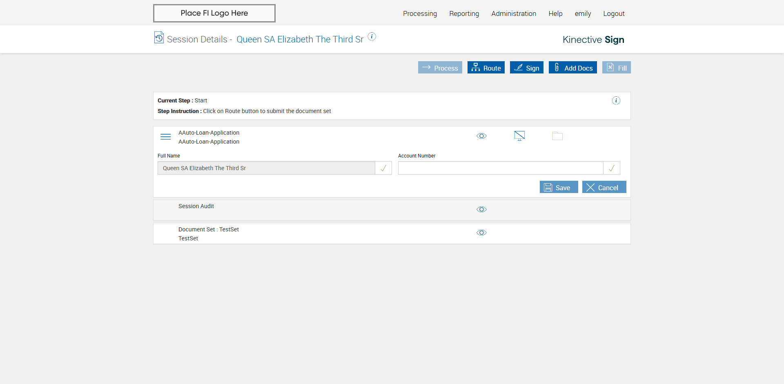Viewport: 784px width, 384px height.
Task: View Document Set TestSet with eye icon
Action: click(x=481, y=233)
